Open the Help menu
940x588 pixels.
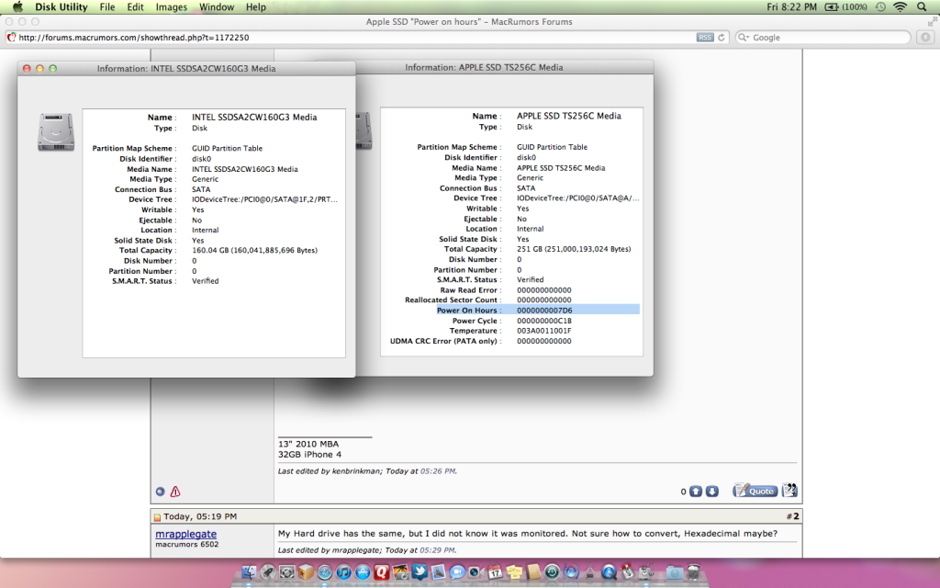click(256, 7)
